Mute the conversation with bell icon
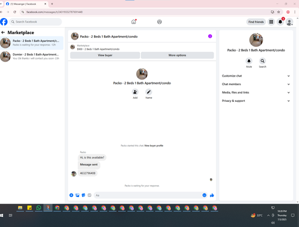The height and width of the screenshot is (227, 299). (249, 60)
